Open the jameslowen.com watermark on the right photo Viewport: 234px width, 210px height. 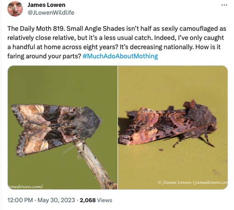(193, 182)
